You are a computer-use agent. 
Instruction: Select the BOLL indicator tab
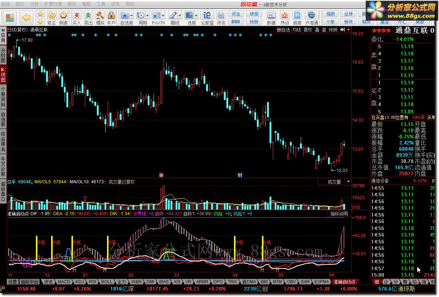click(x=107, y=281)
